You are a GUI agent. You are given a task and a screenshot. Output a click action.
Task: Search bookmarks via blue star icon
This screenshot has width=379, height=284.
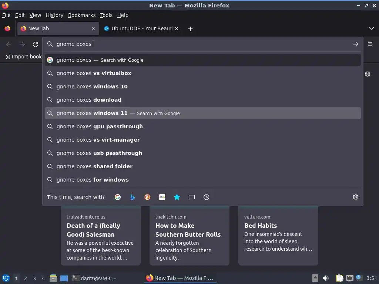(x=177, y=197)
